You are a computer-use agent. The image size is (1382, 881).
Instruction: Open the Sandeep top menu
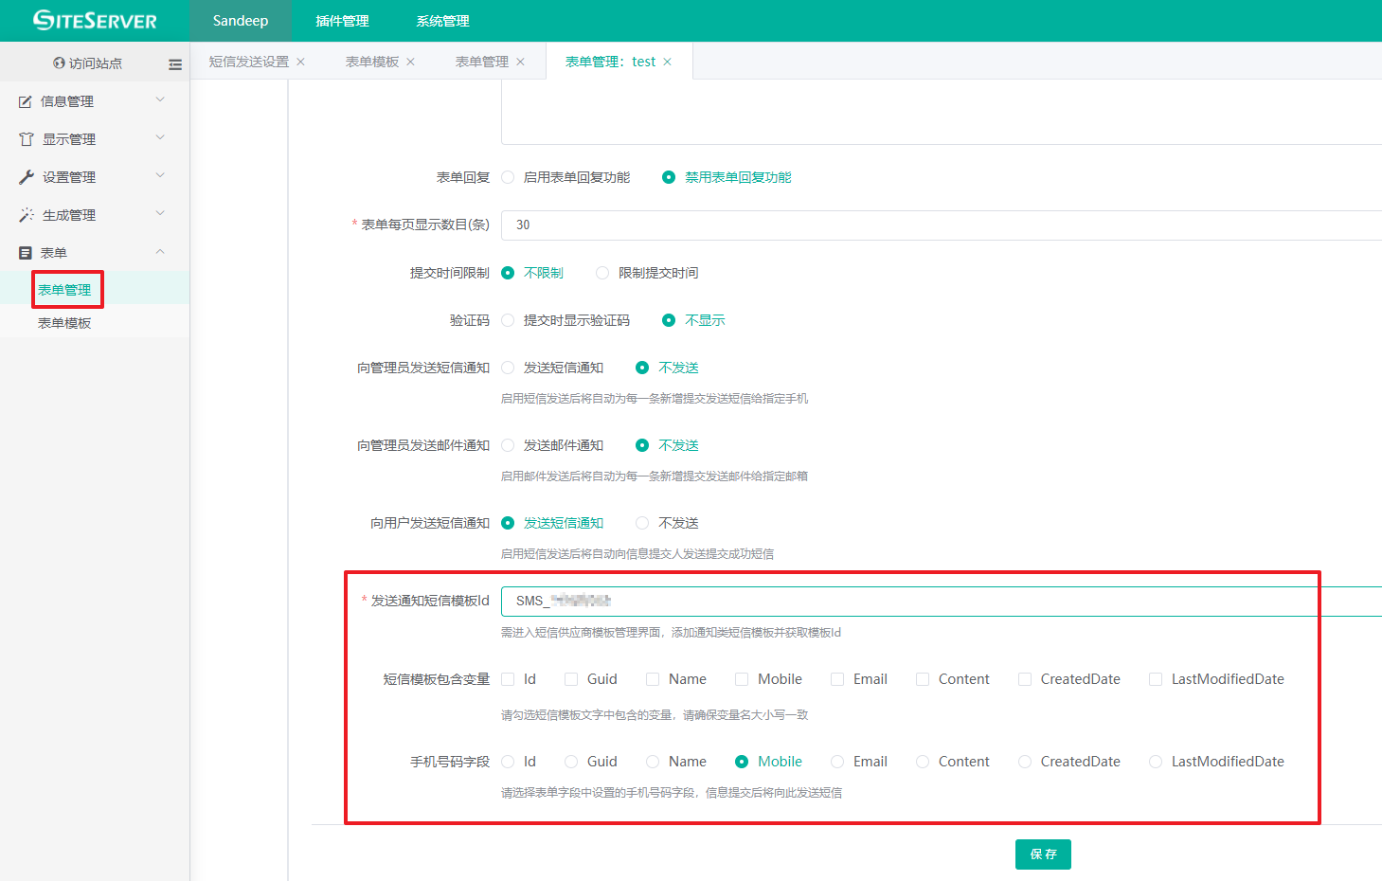[241, 21]
